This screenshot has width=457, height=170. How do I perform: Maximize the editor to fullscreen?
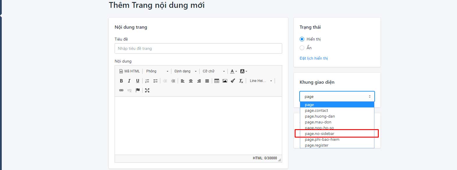[x=147, y=90]
